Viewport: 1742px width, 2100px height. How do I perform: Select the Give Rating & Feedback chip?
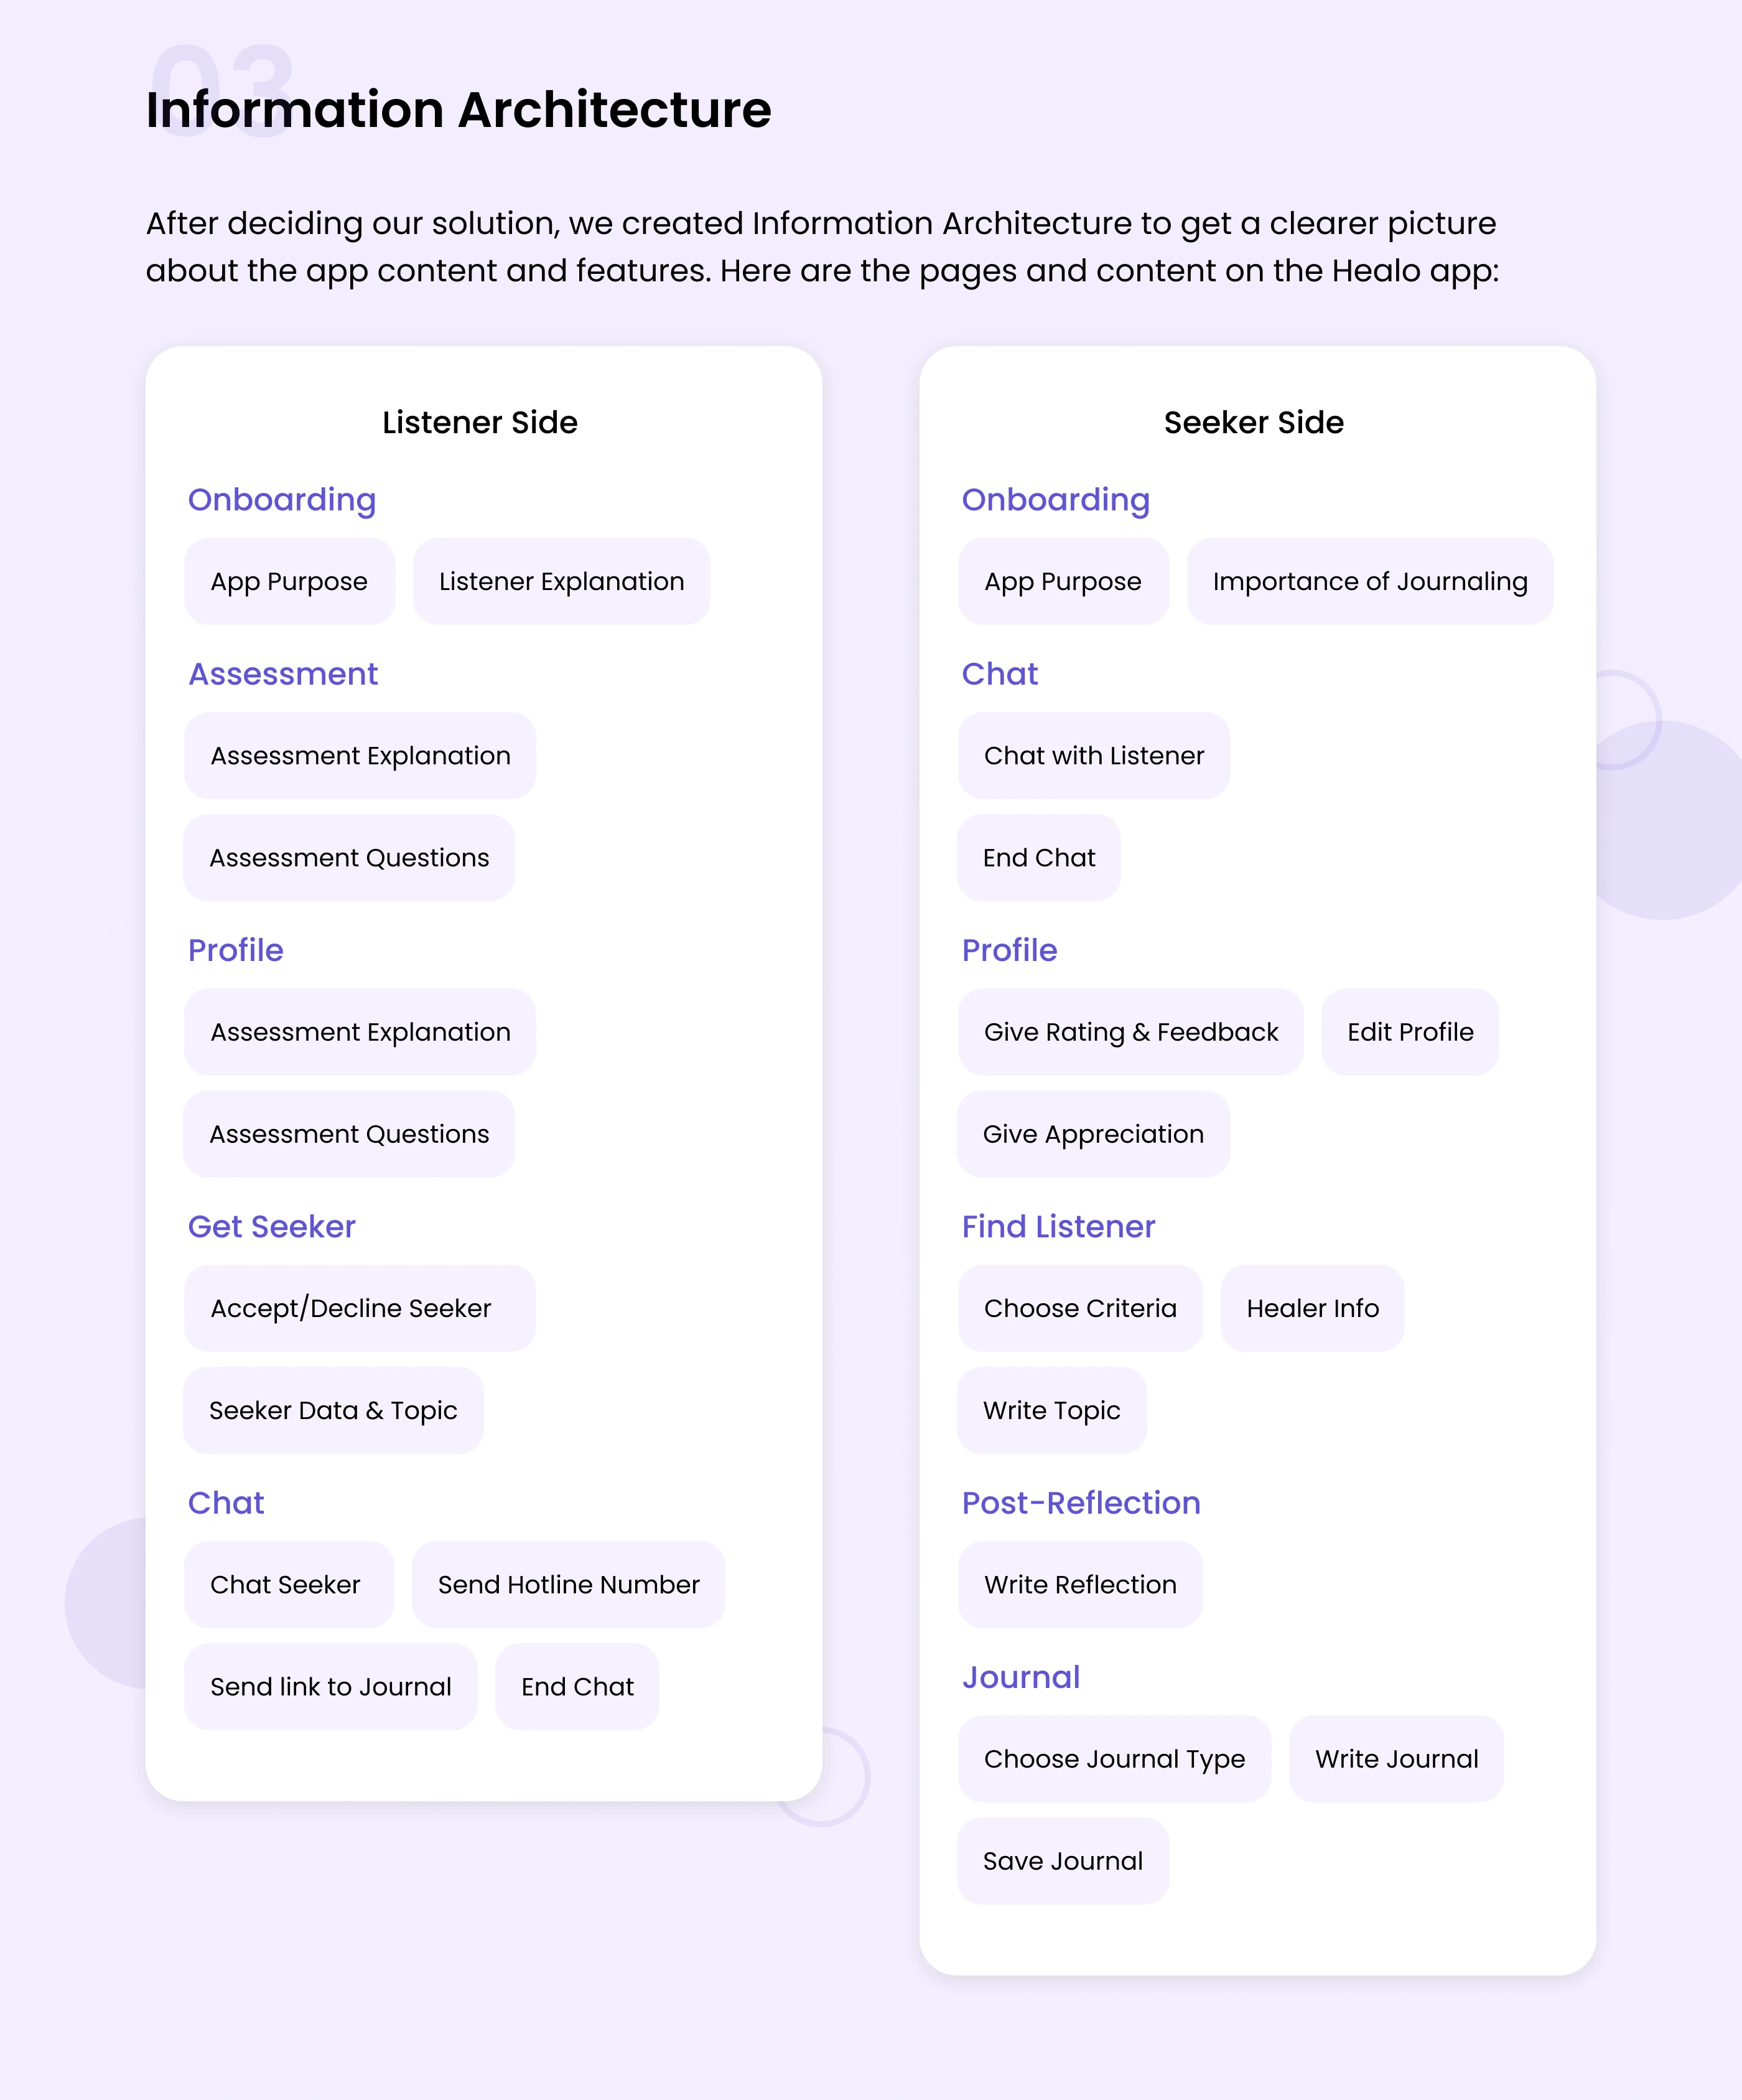point(1130,1032)
